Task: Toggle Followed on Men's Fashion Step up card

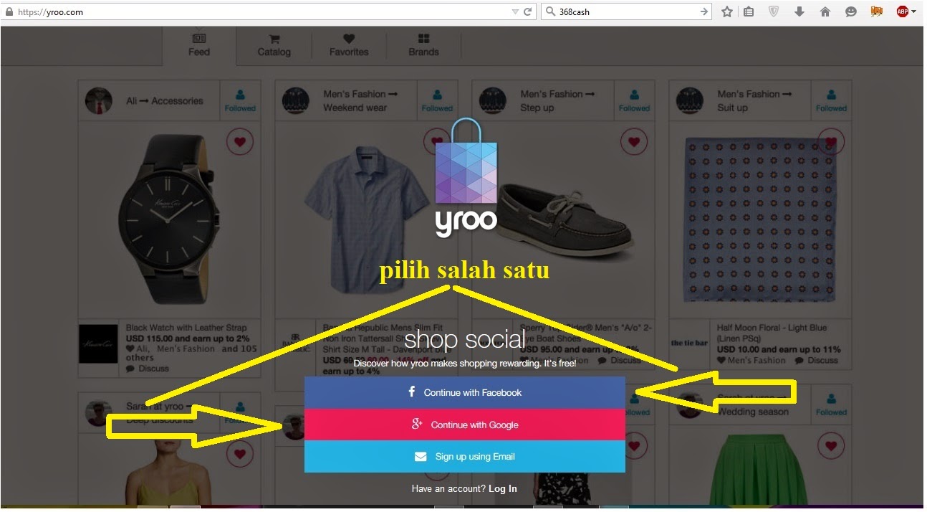Action: (x=634, y=100)
